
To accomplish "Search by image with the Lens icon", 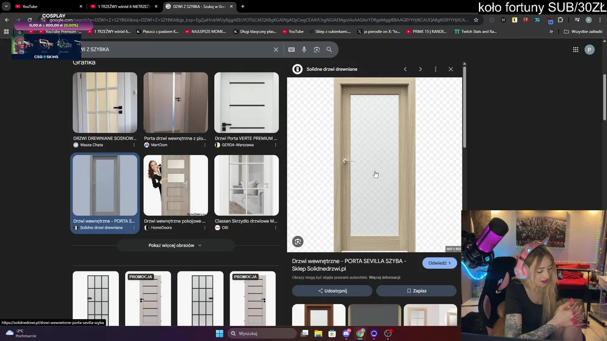I will coord(316,49).
